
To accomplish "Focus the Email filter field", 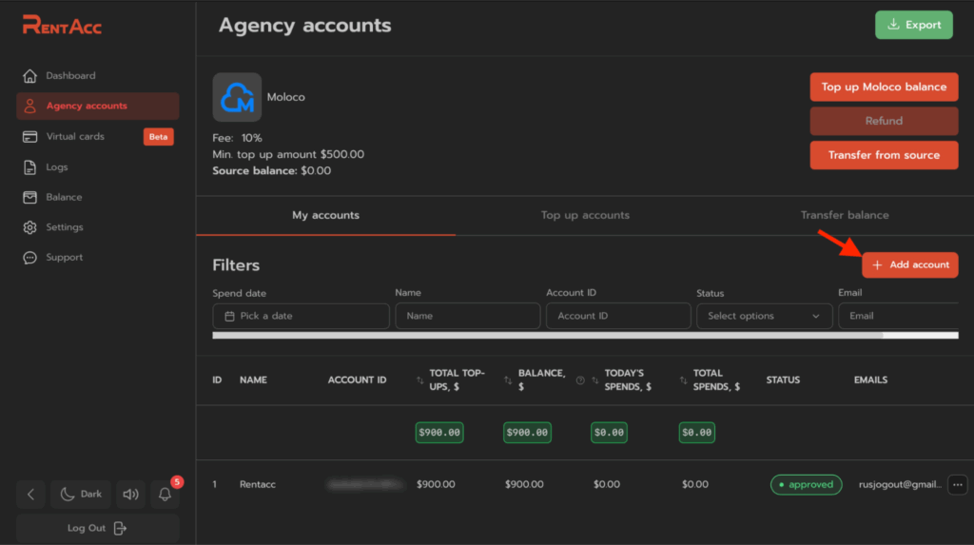I will pos(898,316).
